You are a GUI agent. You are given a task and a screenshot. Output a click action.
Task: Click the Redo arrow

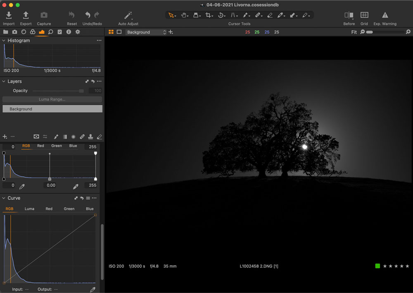click(x=97, y=15)
